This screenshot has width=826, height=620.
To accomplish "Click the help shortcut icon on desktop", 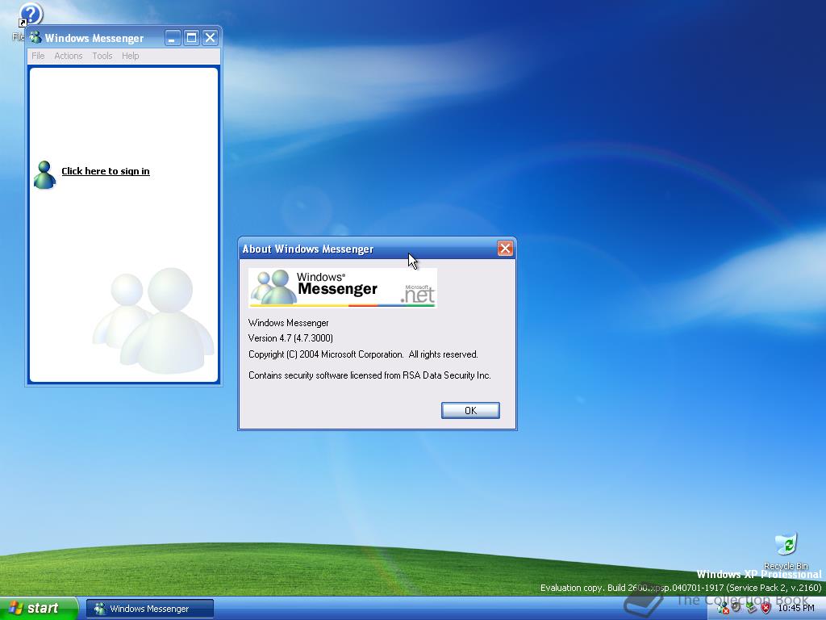I will click(x=30, y=15).
